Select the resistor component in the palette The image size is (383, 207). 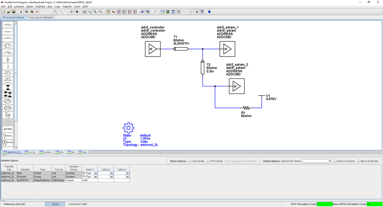point(8,25)
